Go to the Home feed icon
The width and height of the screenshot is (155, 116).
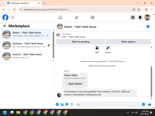coord(60,17)
